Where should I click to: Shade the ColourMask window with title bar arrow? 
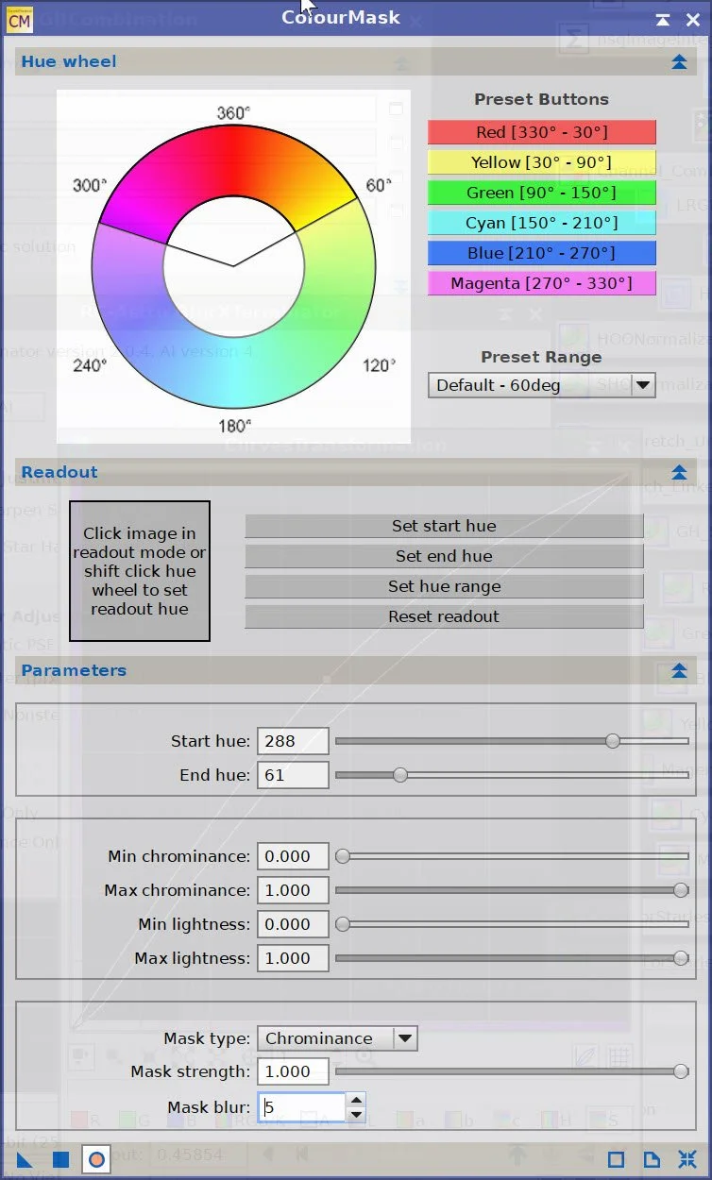point(663,19)
